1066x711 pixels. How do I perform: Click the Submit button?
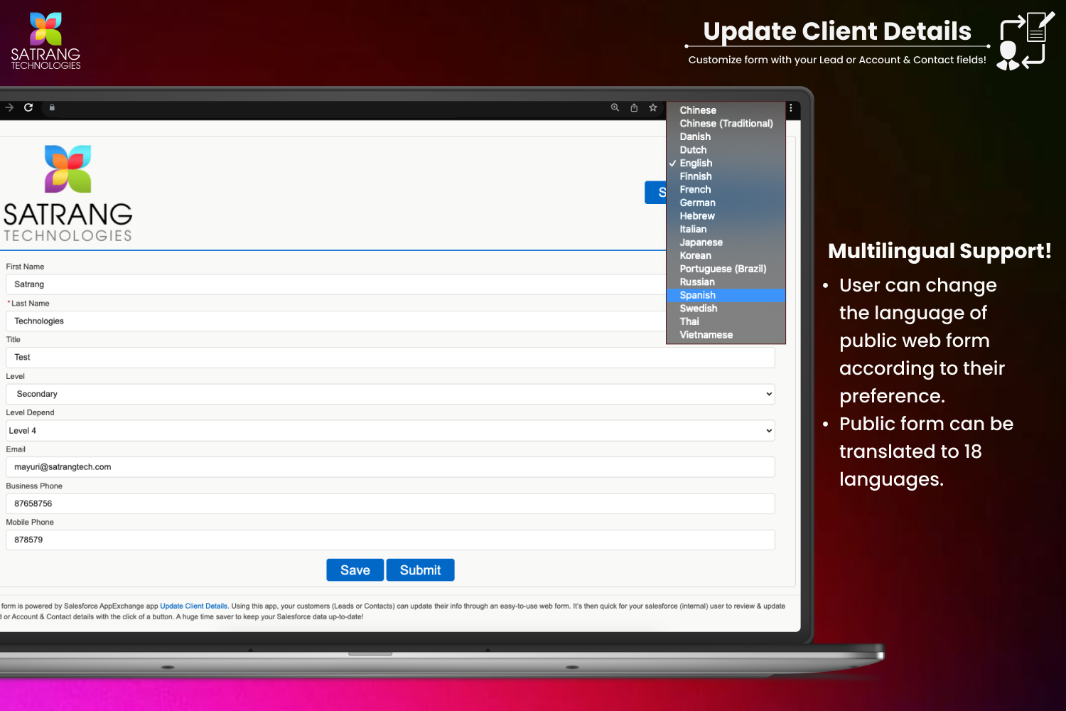(421, 570)
